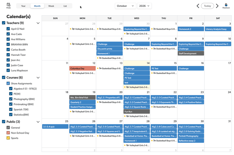Open the 'test' event on October 14
Viewport: 234px width, 155px height.
pyautogui.click(x=137, y=82)
